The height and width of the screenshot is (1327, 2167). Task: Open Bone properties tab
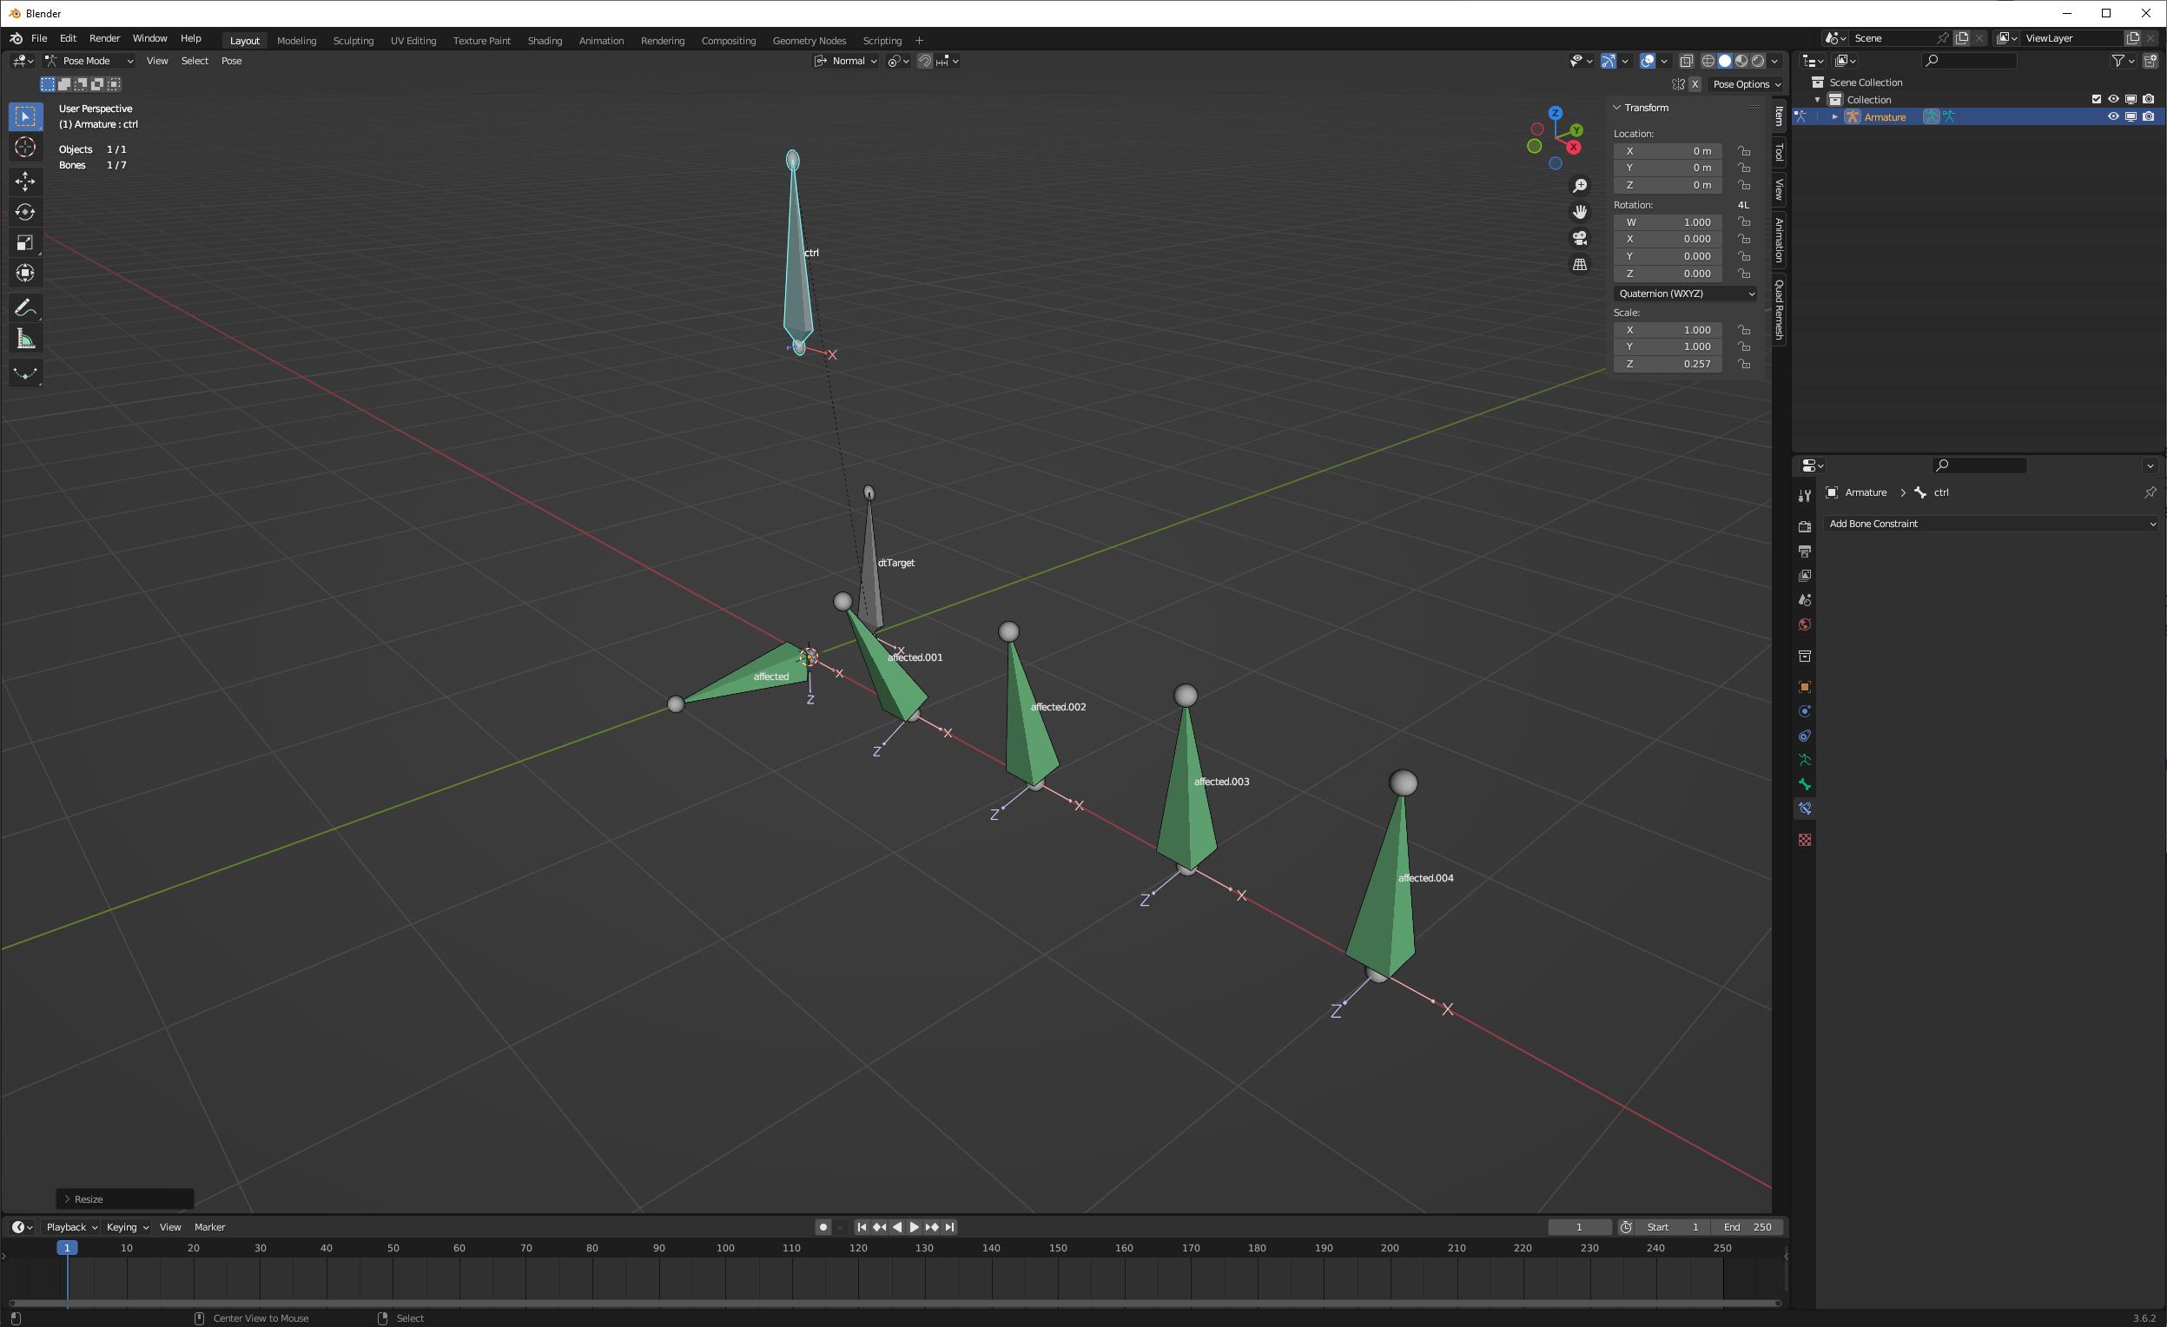tap(1805, 784)
